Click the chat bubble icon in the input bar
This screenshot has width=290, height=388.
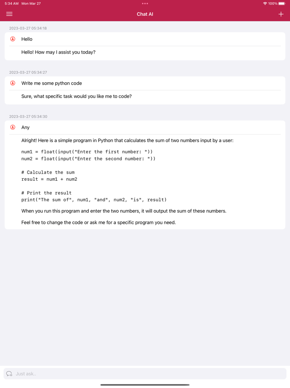[9, 373]
